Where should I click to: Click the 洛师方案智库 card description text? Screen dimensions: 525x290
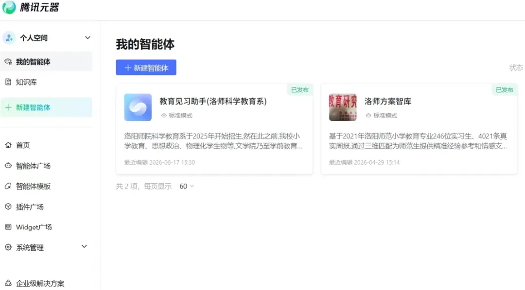tap(418, 141)
